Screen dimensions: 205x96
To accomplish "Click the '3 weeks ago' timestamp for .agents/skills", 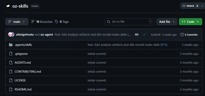I will (190, 45).
